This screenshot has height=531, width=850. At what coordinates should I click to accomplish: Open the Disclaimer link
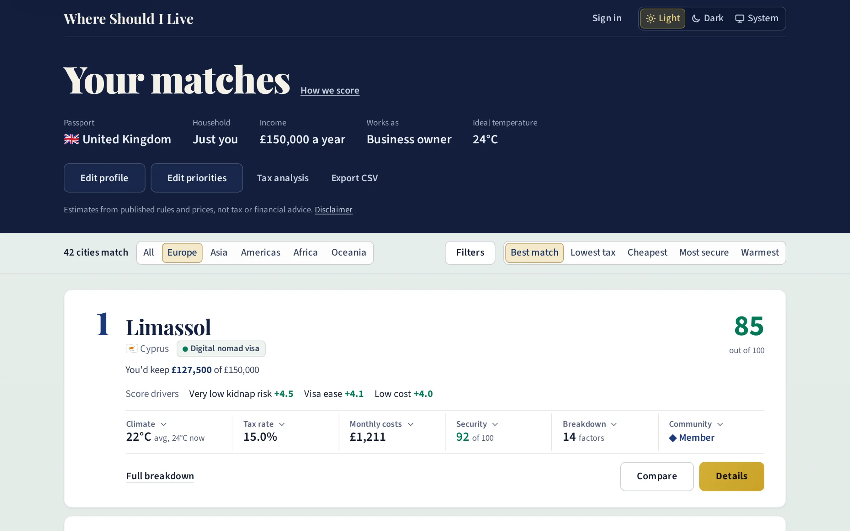pos(333,210)
